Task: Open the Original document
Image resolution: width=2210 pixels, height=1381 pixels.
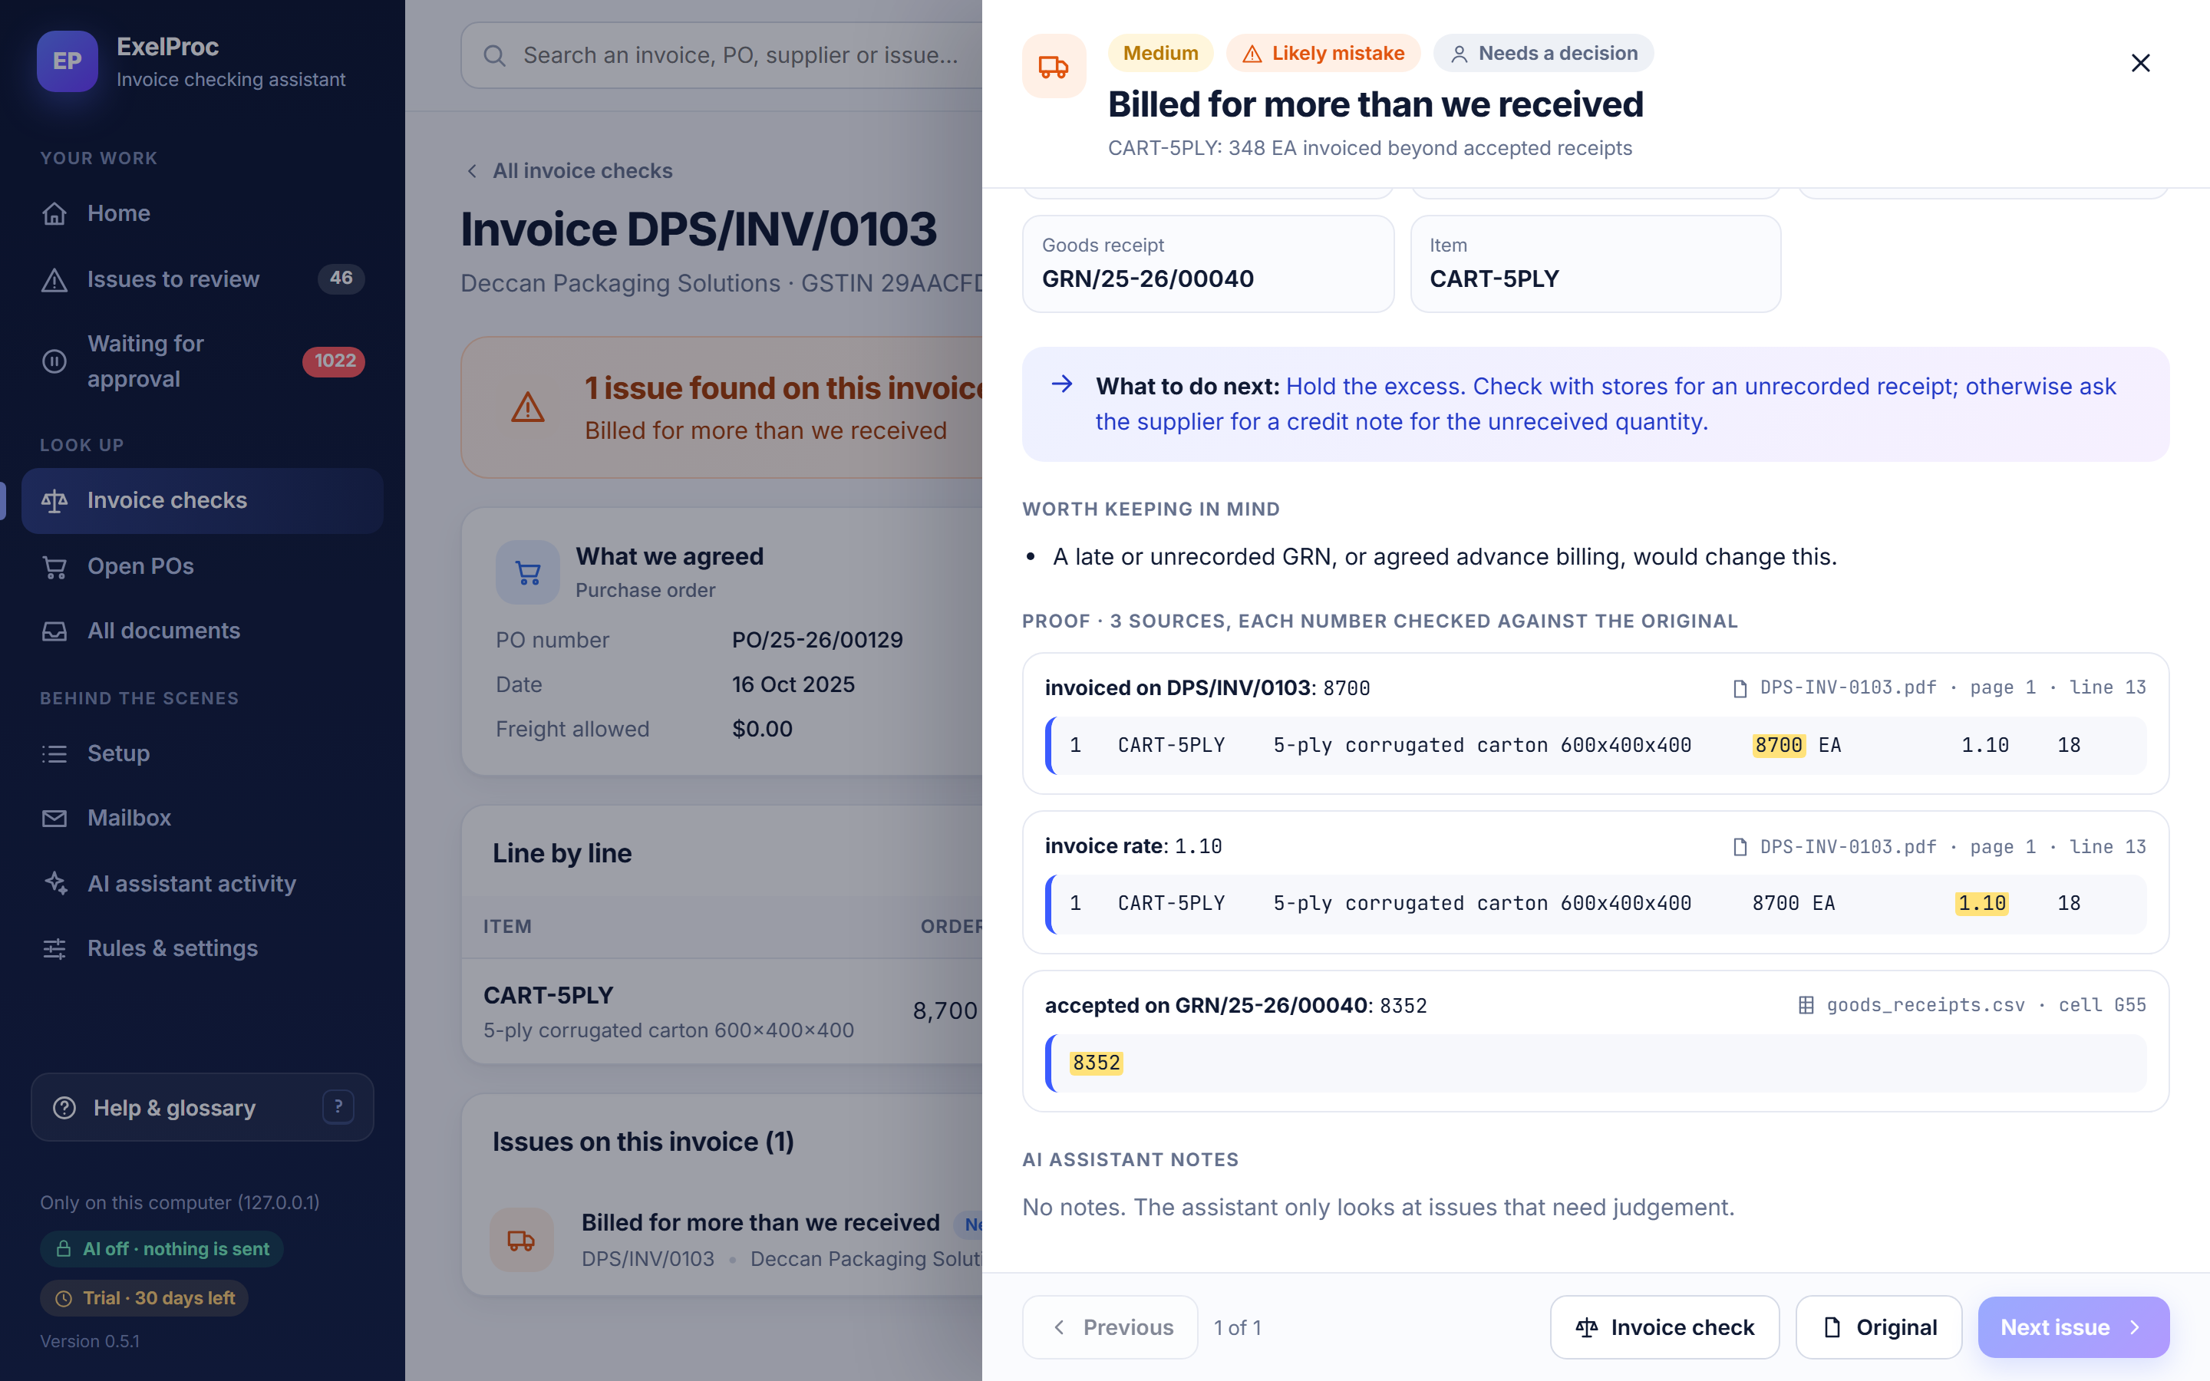Action: [1879, 1327]
